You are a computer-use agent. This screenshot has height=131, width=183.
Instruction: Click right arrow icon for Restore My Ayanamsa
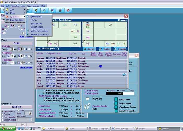click(x=28, y=34)
